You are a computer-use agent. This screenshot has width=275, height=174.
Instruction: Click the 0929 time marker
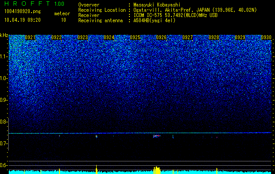[x=240, y=37]
